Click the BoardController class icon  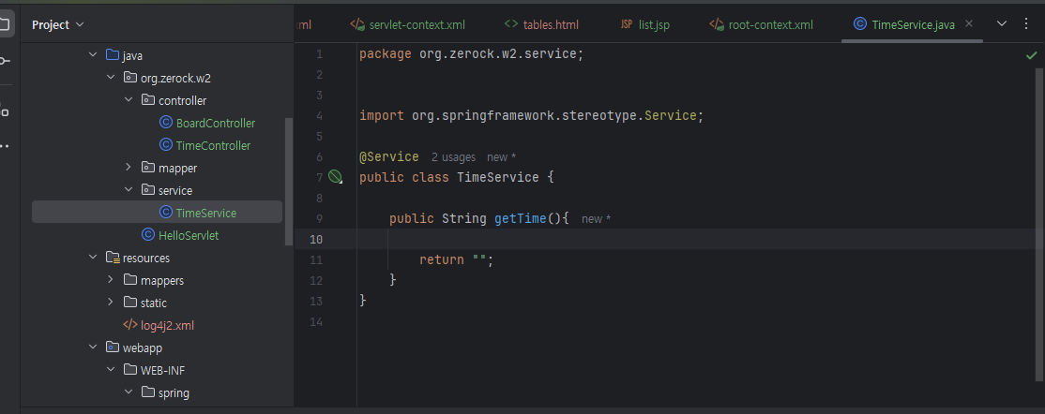coord(166,123)
